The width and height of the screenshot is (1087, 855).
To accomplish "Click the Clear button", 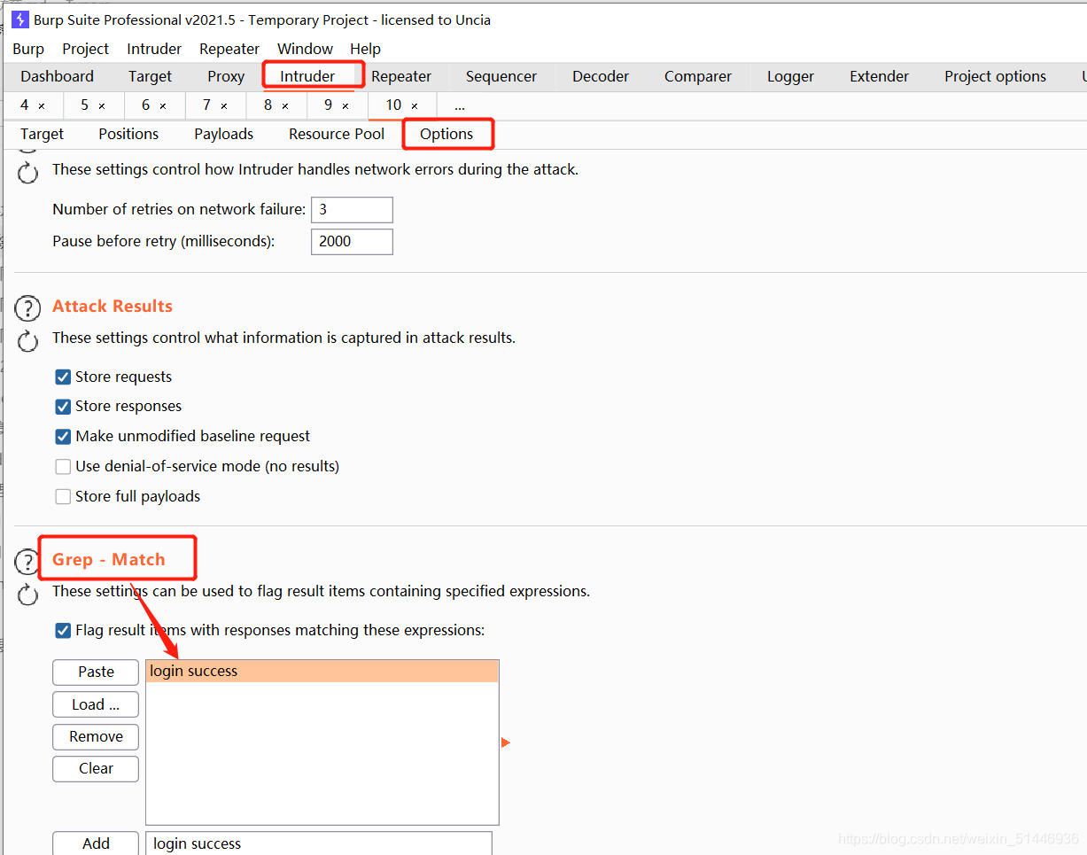I will click(96, 768).
